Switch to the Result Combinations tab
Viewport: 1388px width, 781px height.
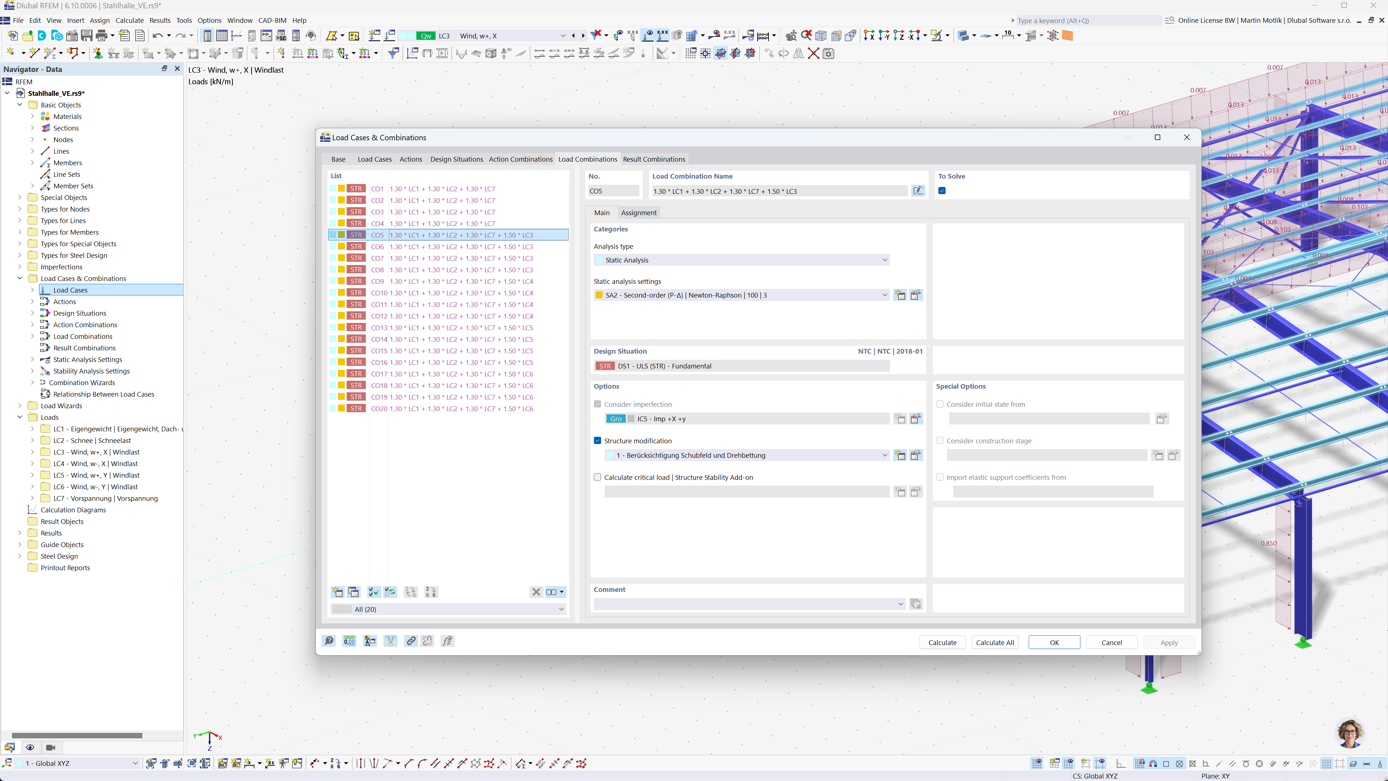point(654,158)
